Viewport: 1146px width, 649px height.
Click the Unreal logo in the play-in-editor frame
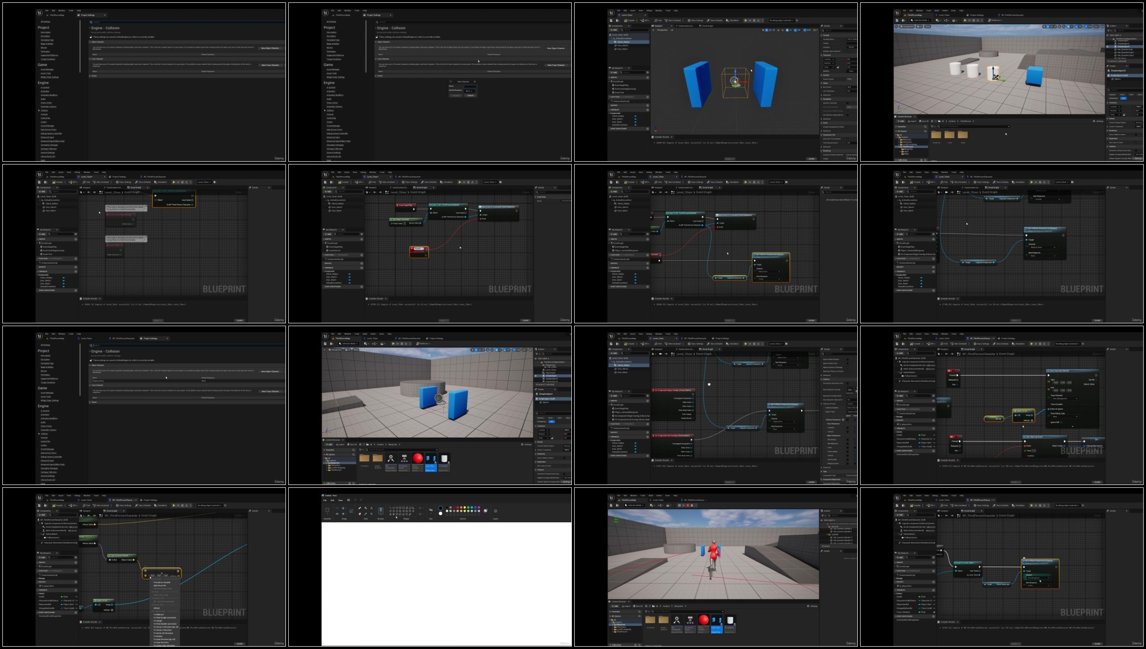pyautogui.click(x=611, y=498)
